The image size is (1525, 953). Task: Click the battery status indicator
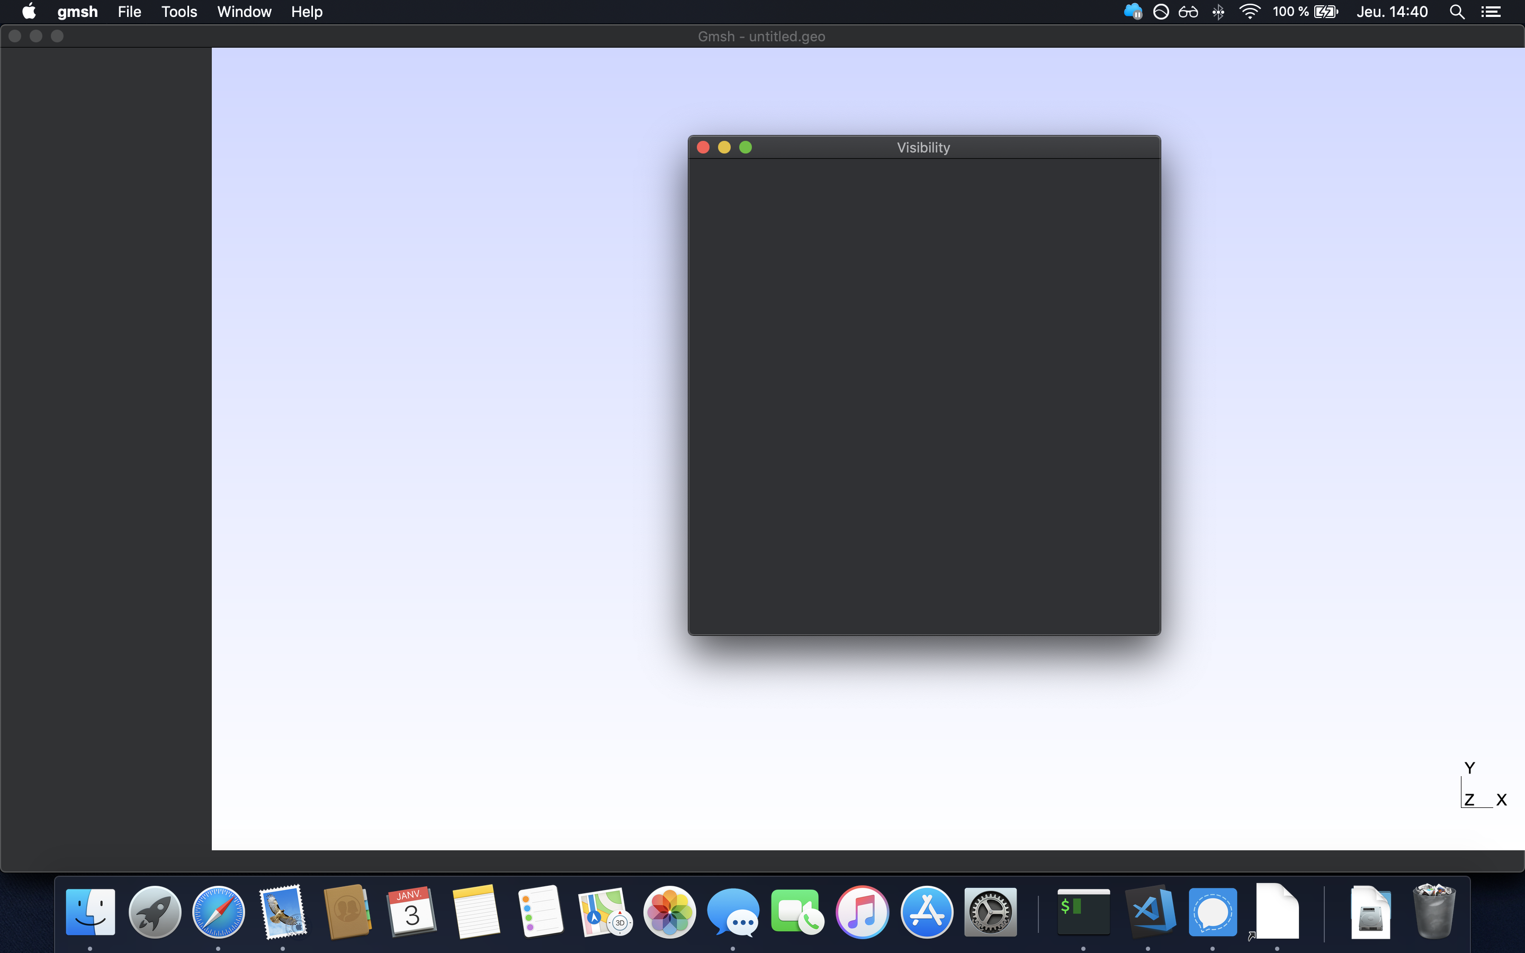coord(1305,12)
